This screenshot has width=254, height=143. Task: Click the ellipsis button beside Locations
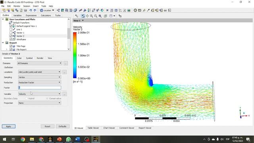click(64, 72)
